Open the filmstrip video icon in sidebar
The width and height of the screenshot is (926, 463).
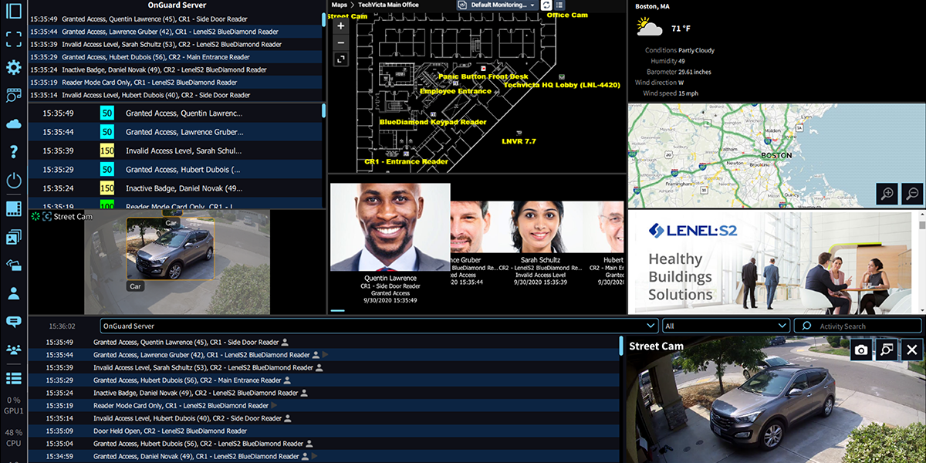coord(13,209)
